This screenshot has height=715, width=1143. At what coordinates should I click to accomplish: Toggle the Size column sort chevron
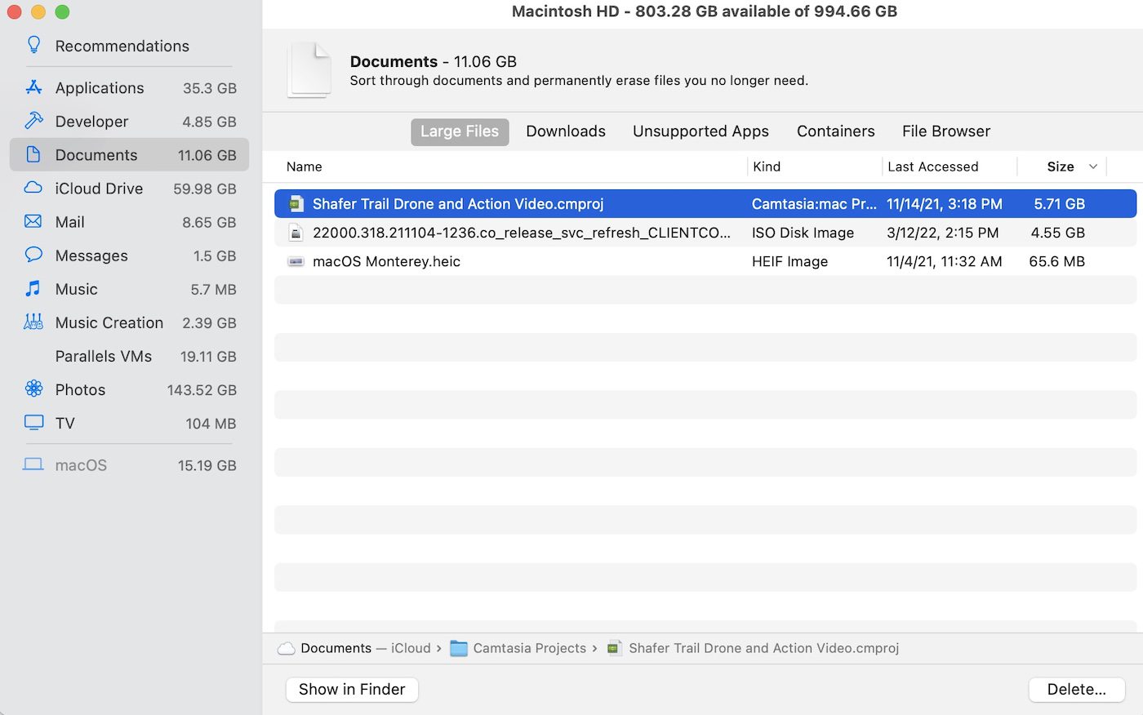(1093, 167)
